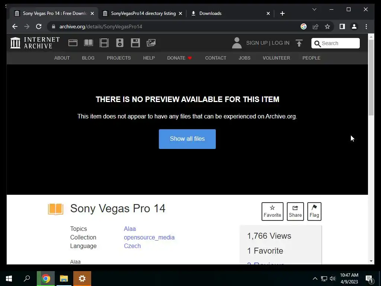The width and height of the screenshot is (381, 286).
Task: Click the page vertical scrollbar thumb
Action: click(371, 77)
